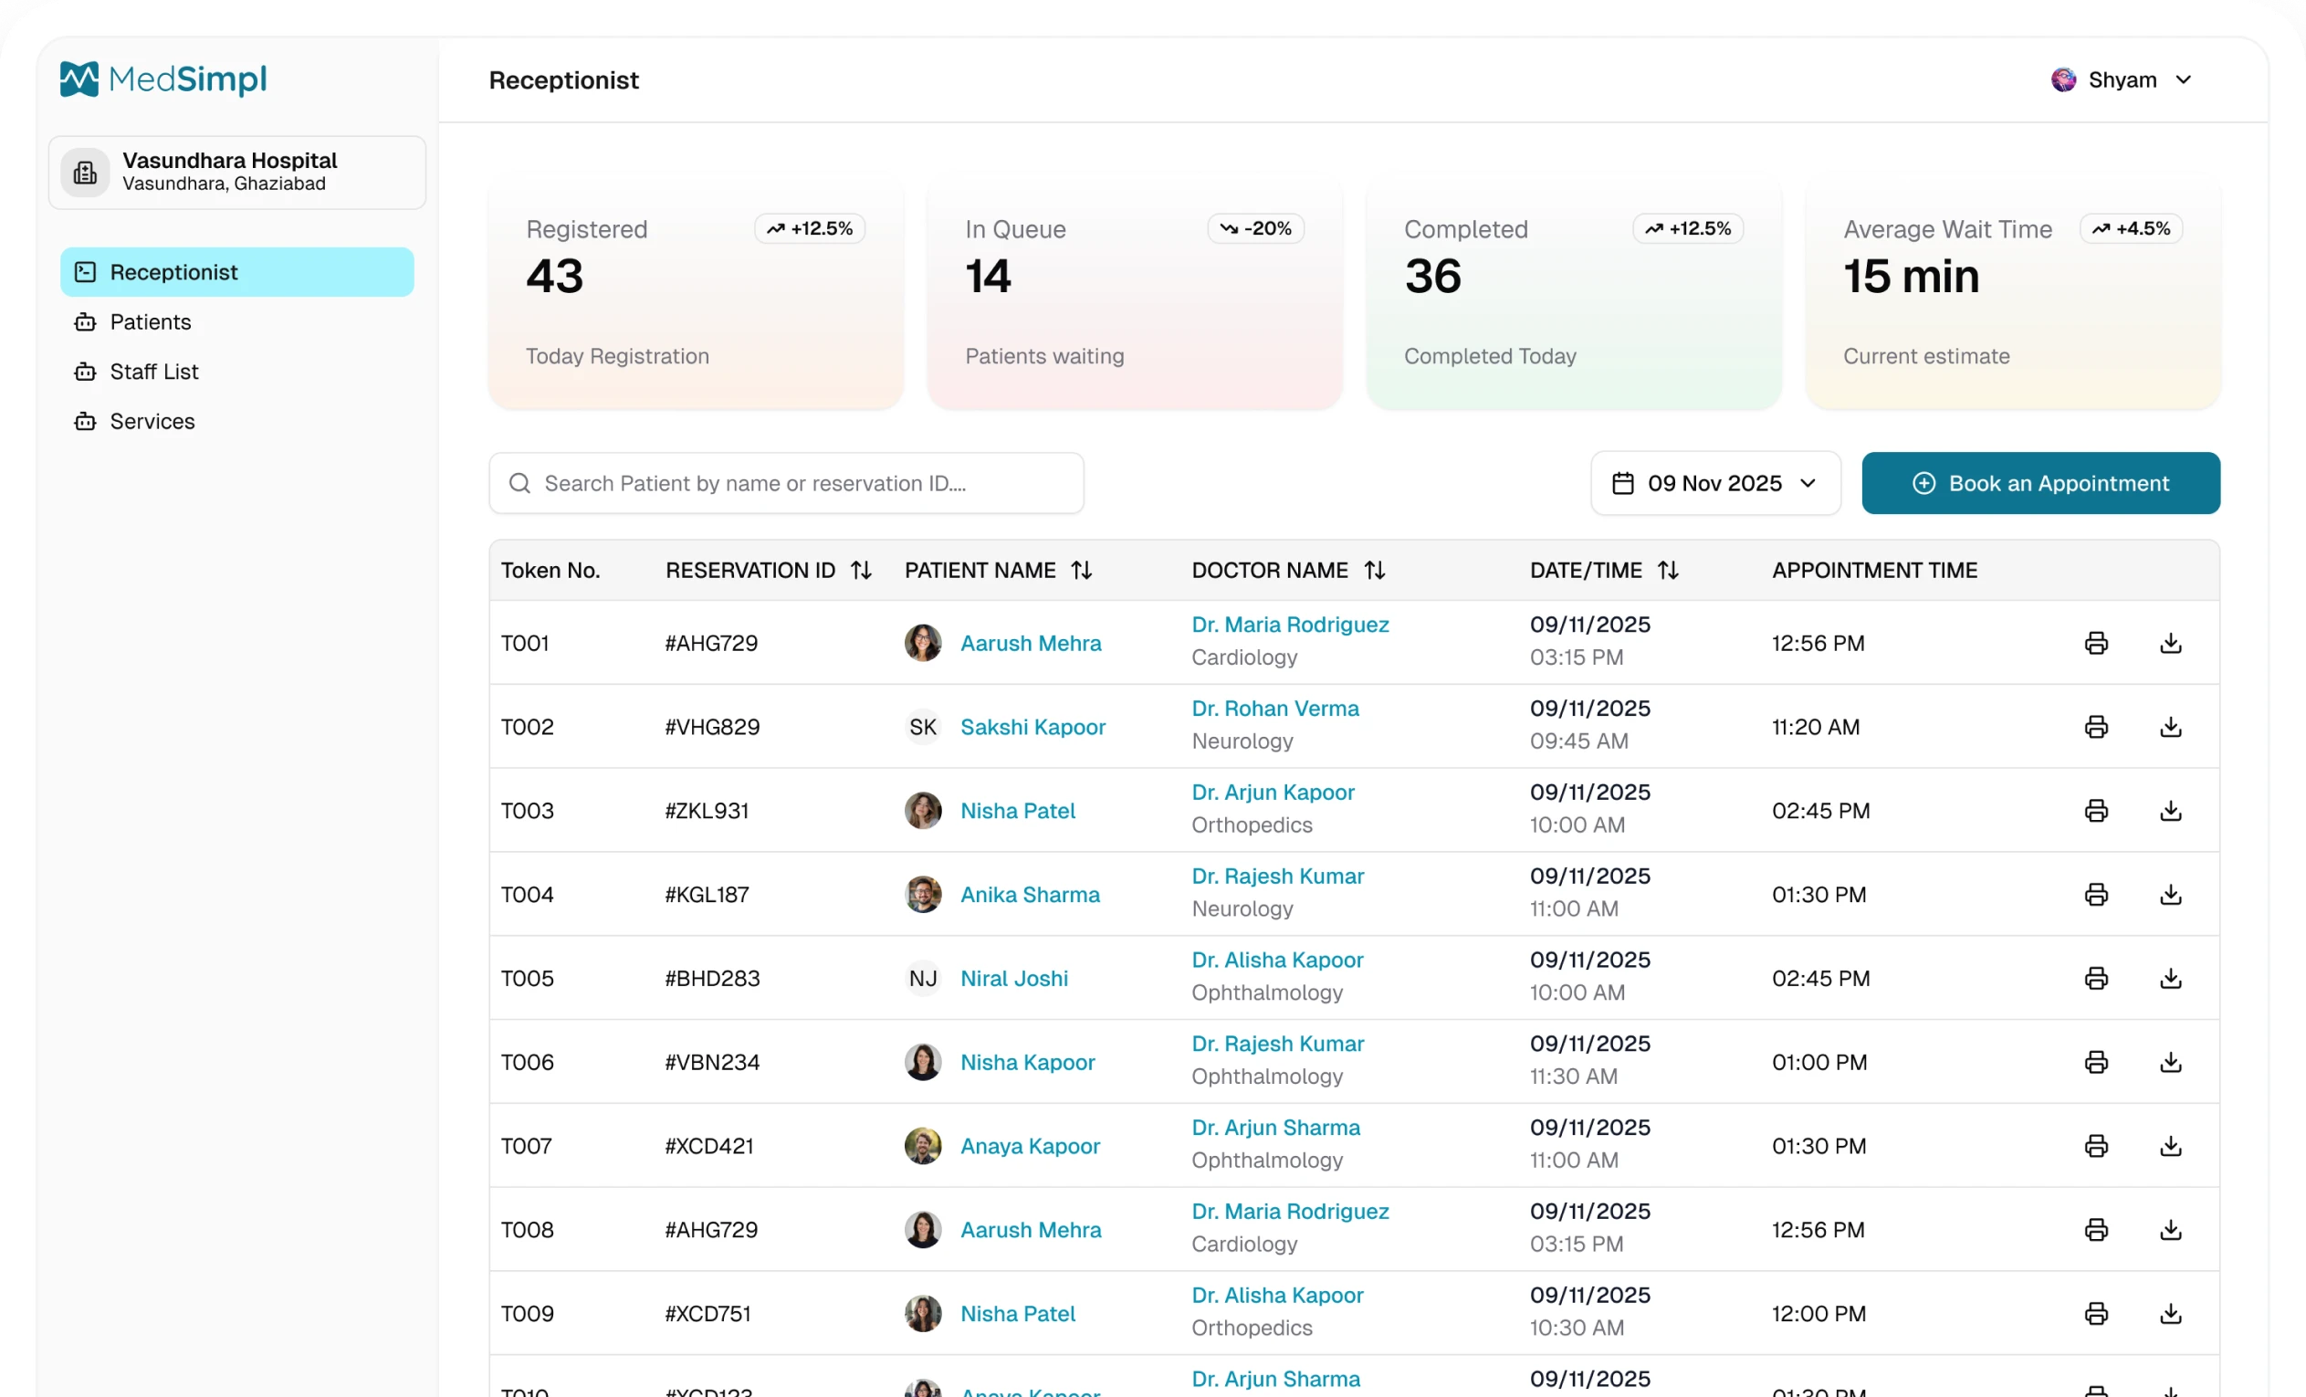Print token T001 for Aarush Mehra
The height and width of the screenshot is (1397, 2306).
(2096, 642)
